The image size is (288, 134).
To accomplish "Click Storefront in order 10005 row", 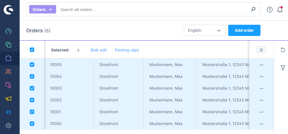I will (109, 65).
